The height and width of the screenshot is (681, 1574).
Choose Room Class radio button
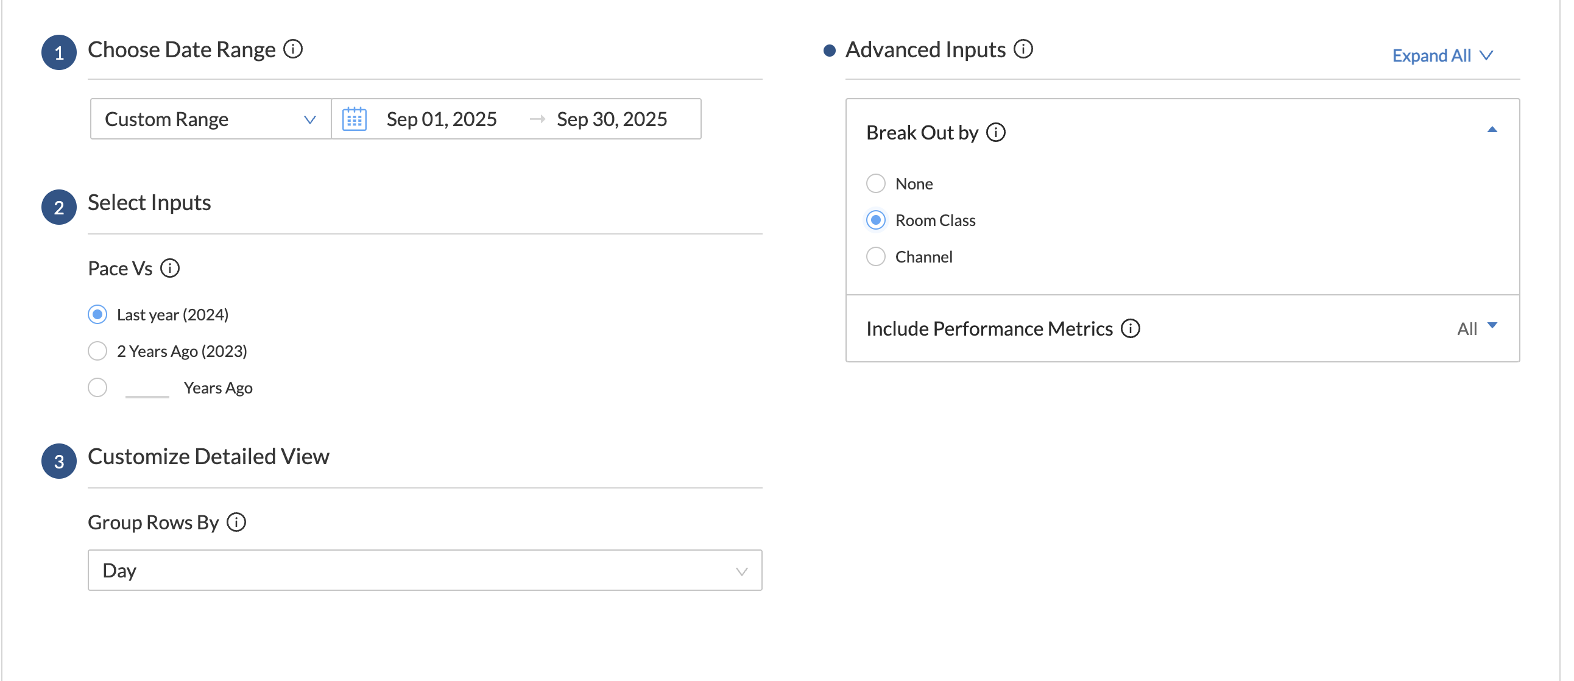[875, 220]
